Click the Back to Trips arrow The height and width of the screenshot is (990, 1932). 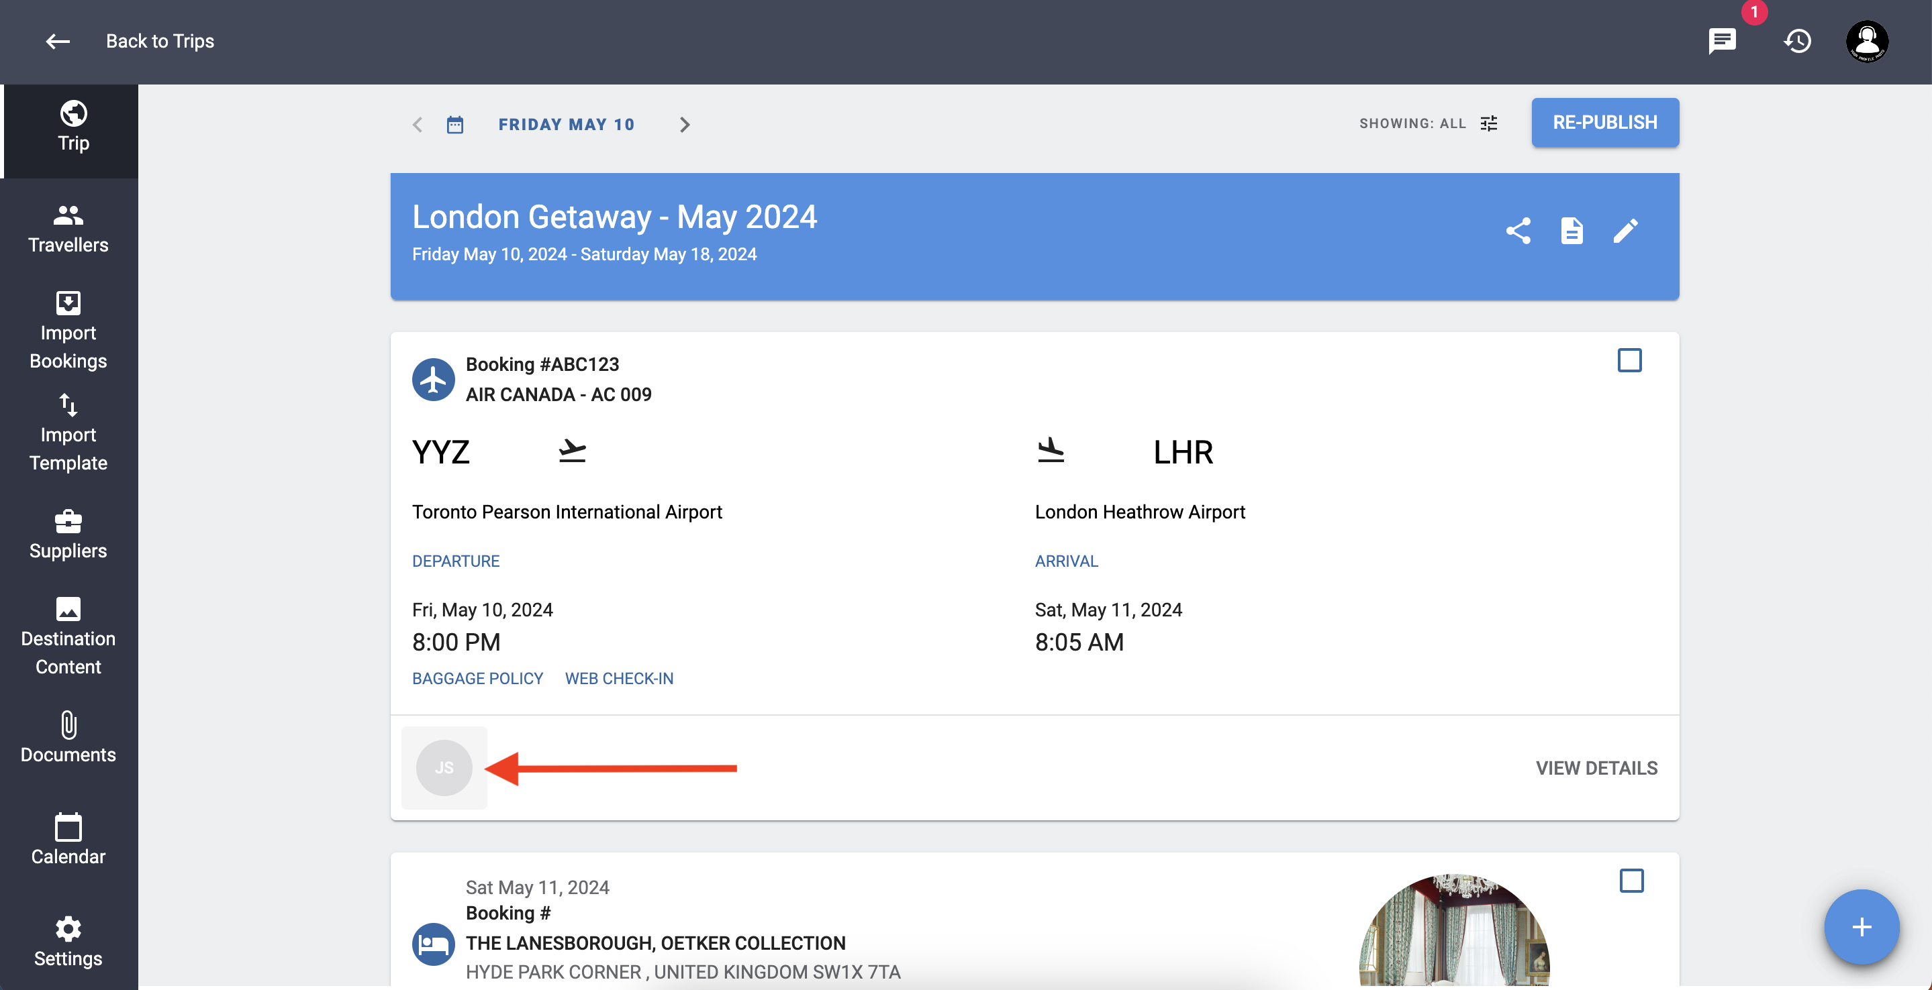pyautogui.click(x=58, y=41)
